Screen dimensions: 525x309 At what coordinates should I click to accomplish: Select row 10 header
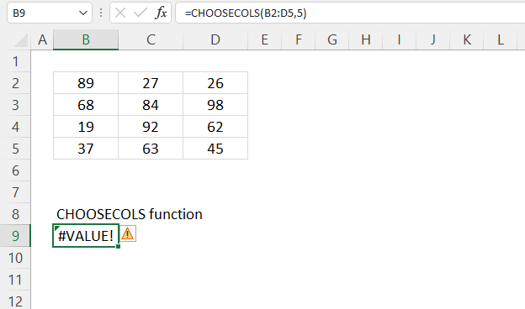coord(15,258)
